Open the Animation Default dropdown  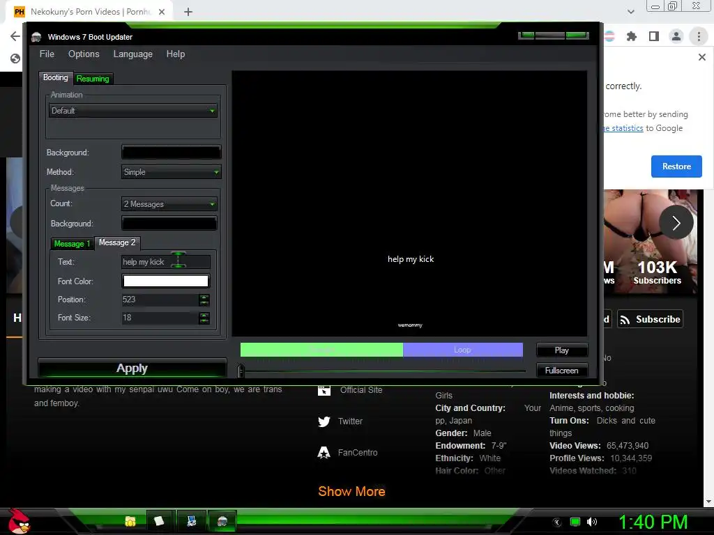(133, 111)
